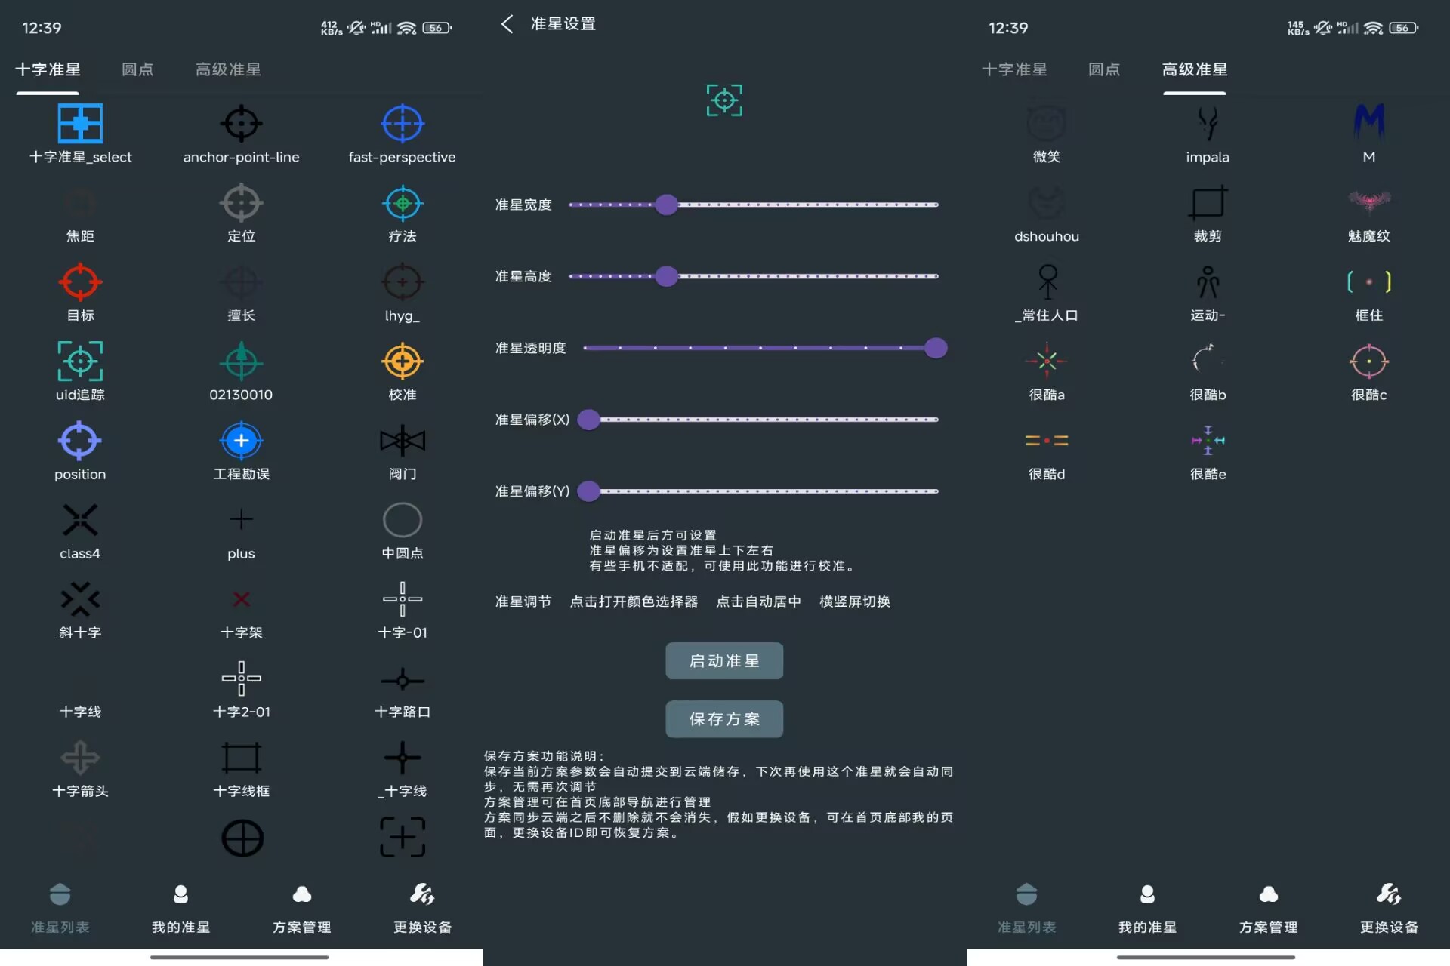
Task: Choose the orange 校准 crosshair icon
Action: click(402, 361)
